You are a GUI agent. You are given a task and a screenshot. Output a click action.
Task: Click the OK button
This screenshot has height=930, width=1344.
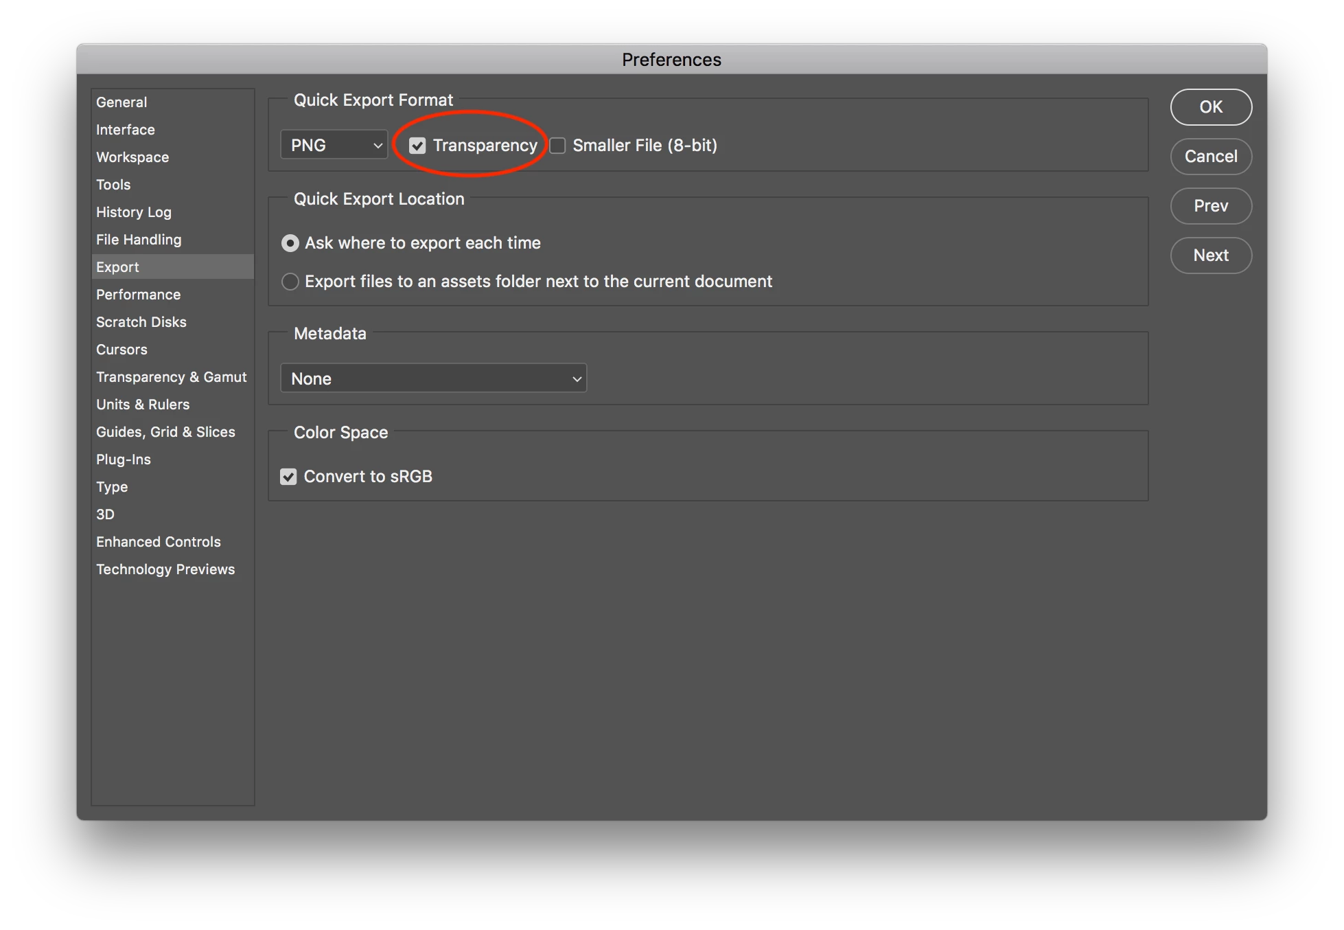pyautogui.click(x=1211, y=107)
